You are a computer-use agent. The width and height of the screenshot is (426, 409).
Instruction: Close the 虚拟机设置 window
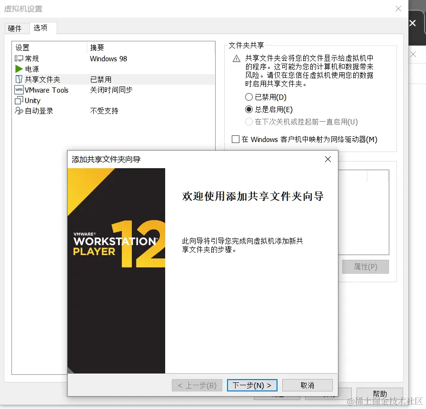click(398, 9)
